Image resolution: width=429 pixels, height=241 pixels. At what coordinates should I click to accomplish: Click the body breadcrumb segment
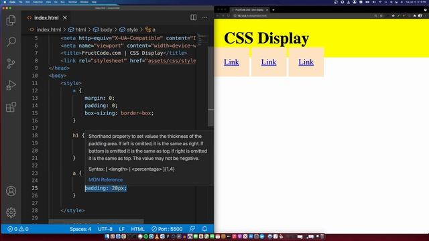coord(103,29)
